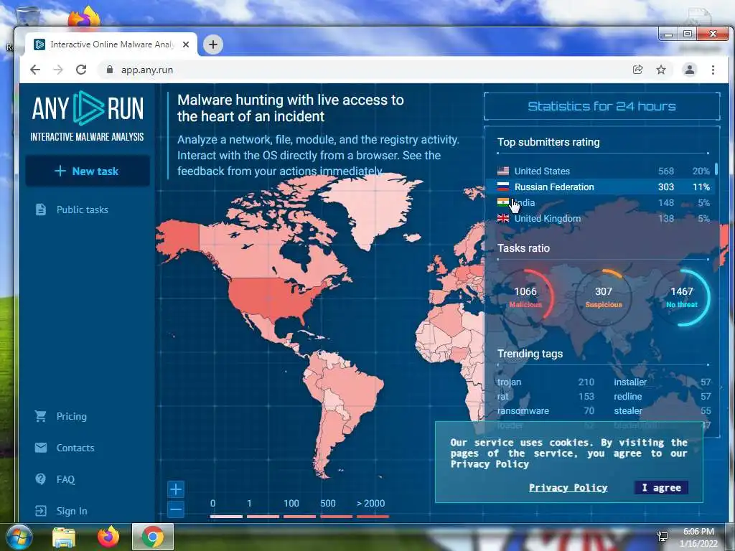Click the top submitters list scrollbar

coord(716,169)
